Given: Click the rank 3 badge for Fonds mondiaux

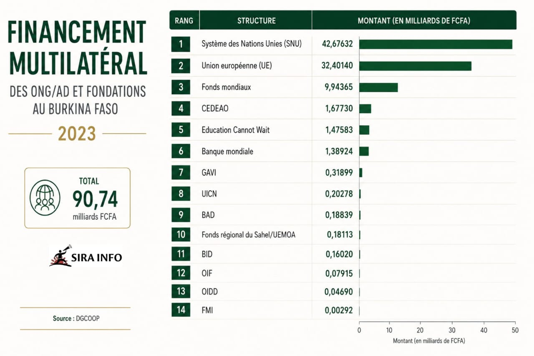Looking at the screenshot, I should coord(181,87).
